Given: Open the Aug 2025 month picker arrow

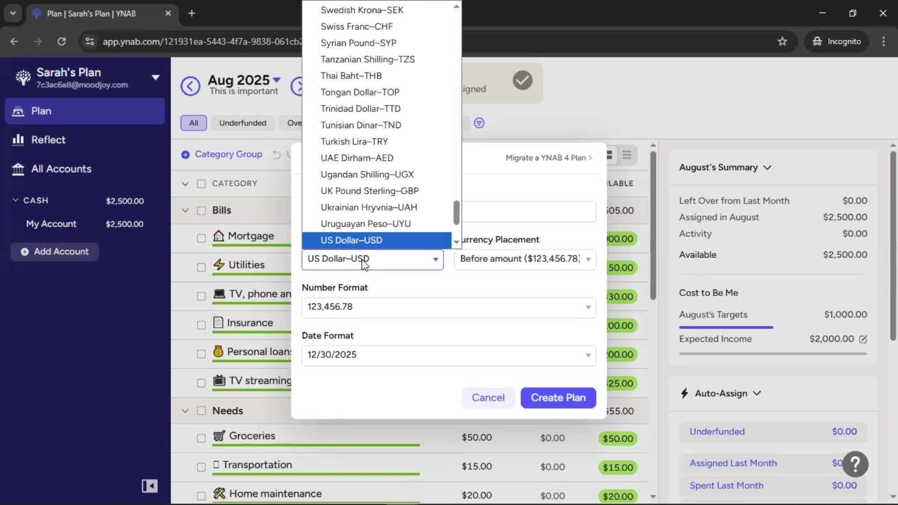Looking at the screenshot, I should point(276,80).
